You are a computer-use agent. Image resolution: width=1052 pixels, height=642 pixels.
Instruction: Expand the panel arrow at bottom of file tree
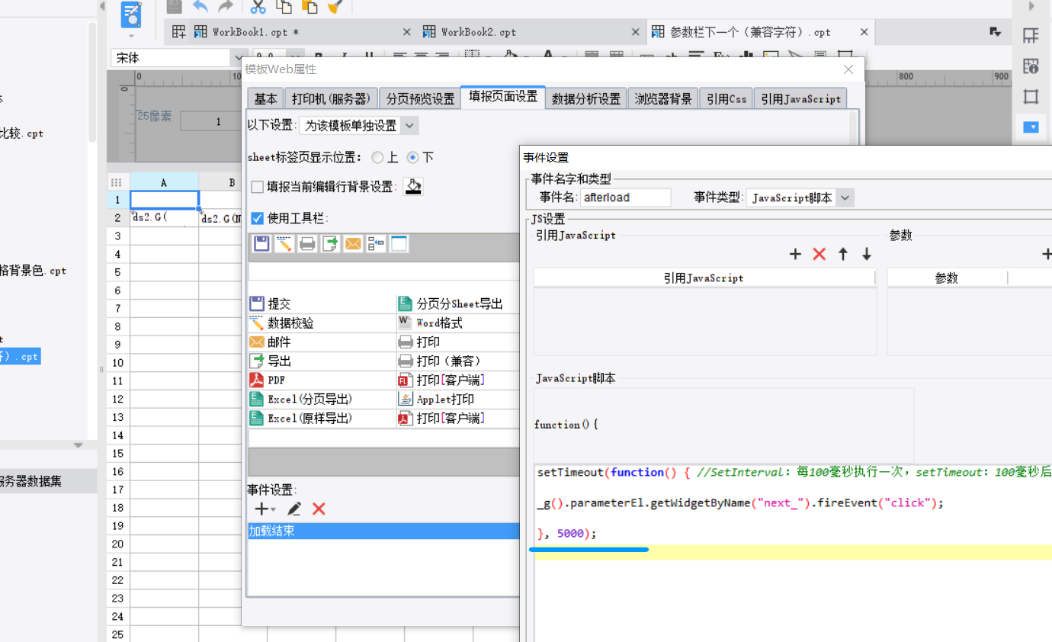pos(78,445)
